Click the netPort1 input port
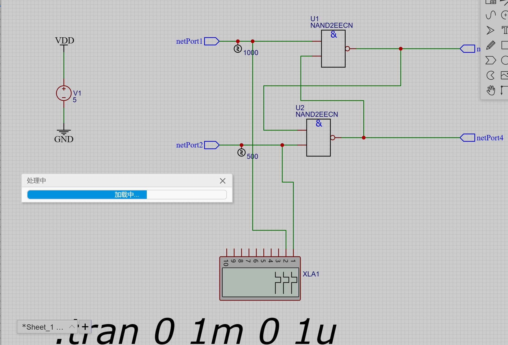 click(x=212, y=41)
